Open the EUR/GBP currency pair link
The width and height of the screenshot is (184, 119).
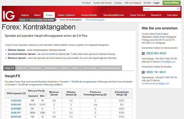(16, 109)
